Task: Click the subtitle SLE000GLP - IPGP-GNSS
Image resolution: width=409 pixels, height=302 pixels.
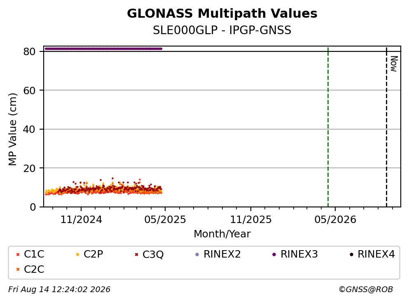Action: pos(222,30)
